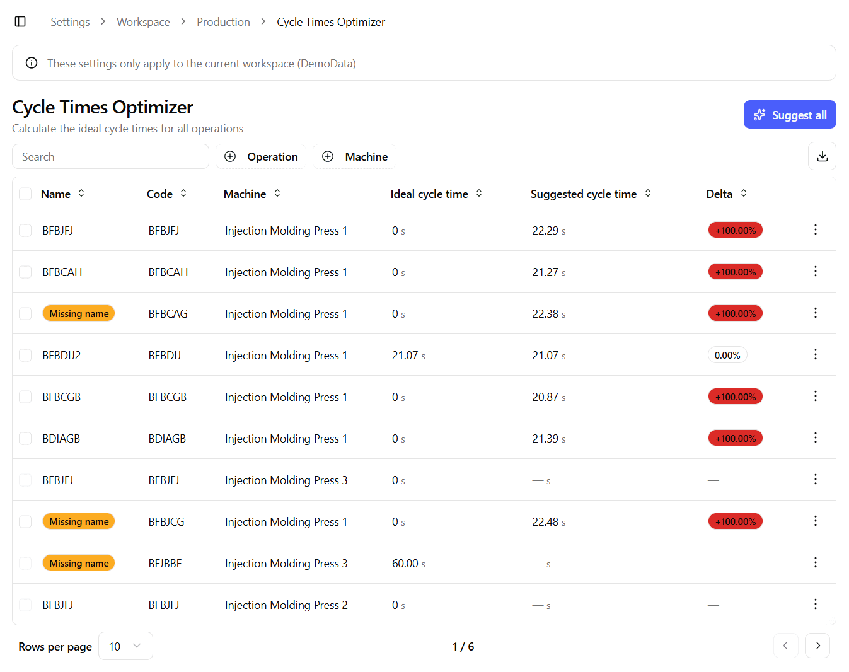Click the info icon in the workspace banner

[x=31, y=62]
